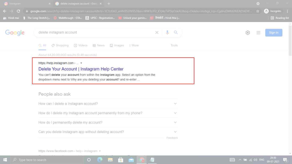Open dropdown arrow next to help.instagram.com URL
The width and height of the screenshot is (292, 164).
(x=81, y=63)
